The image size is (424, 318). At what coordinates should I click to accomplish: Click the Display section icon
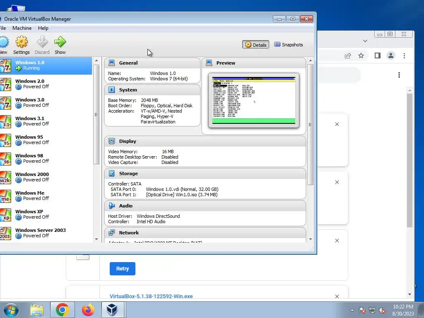[111, 141]
